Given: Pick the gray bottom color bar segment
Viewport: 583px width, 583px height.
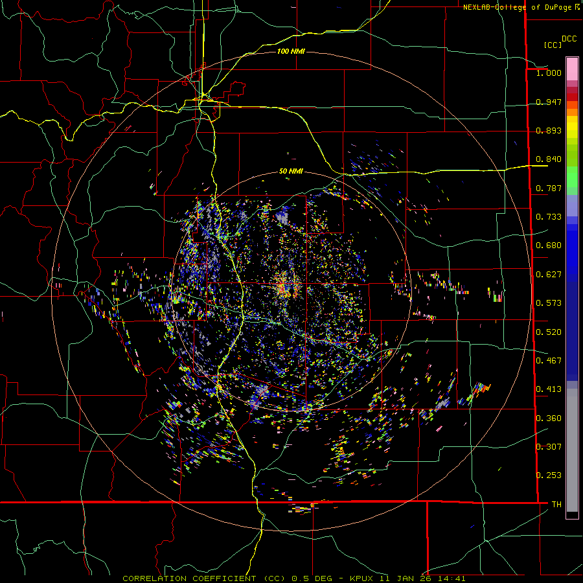Looking at the screenshot, I should (x=572, y=450).
